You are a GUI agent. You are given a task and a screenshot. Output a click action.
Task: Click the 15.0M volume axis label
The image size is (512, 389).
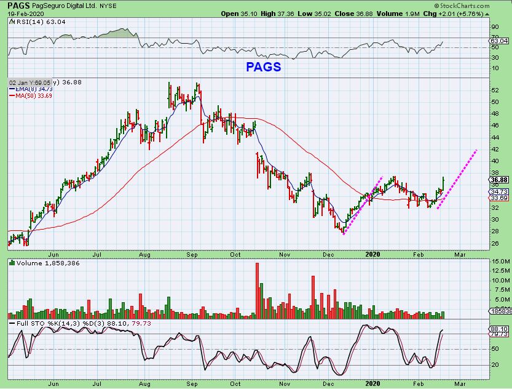(x=501, y=261)
